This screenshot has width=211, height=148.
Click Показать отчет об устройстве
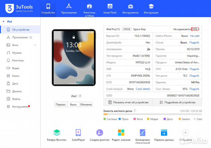pyautogui.click(x=128, y=102)
